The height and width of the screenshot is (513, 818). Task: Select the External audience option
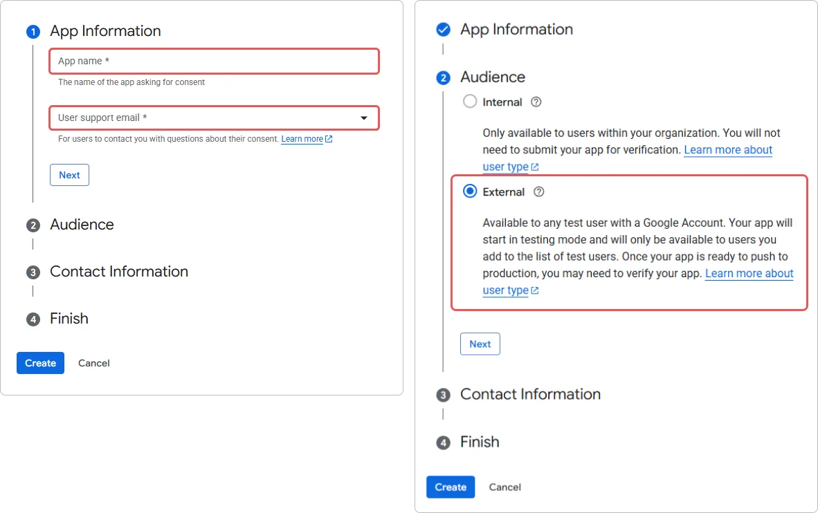470,192
